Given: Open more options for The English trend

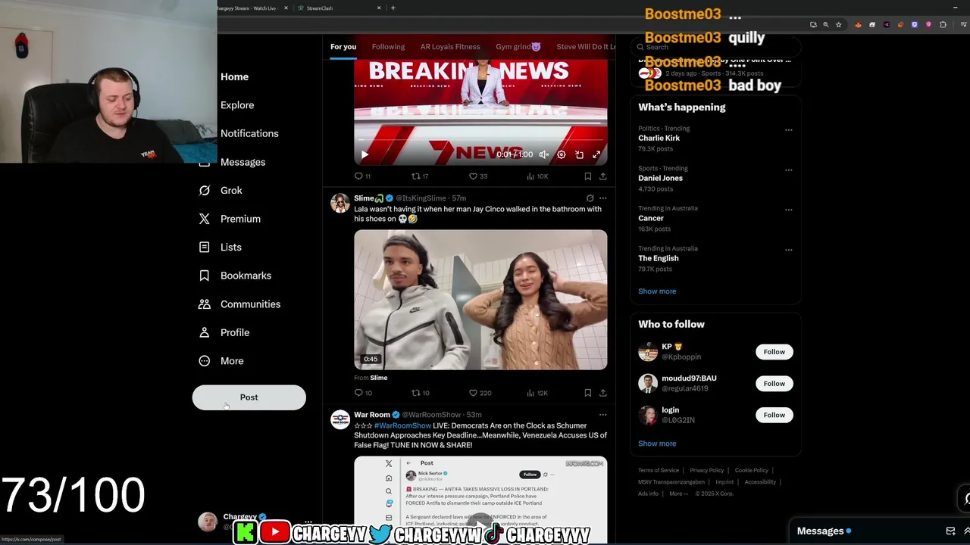Looking at the screenshot, I should click(789, 250).
